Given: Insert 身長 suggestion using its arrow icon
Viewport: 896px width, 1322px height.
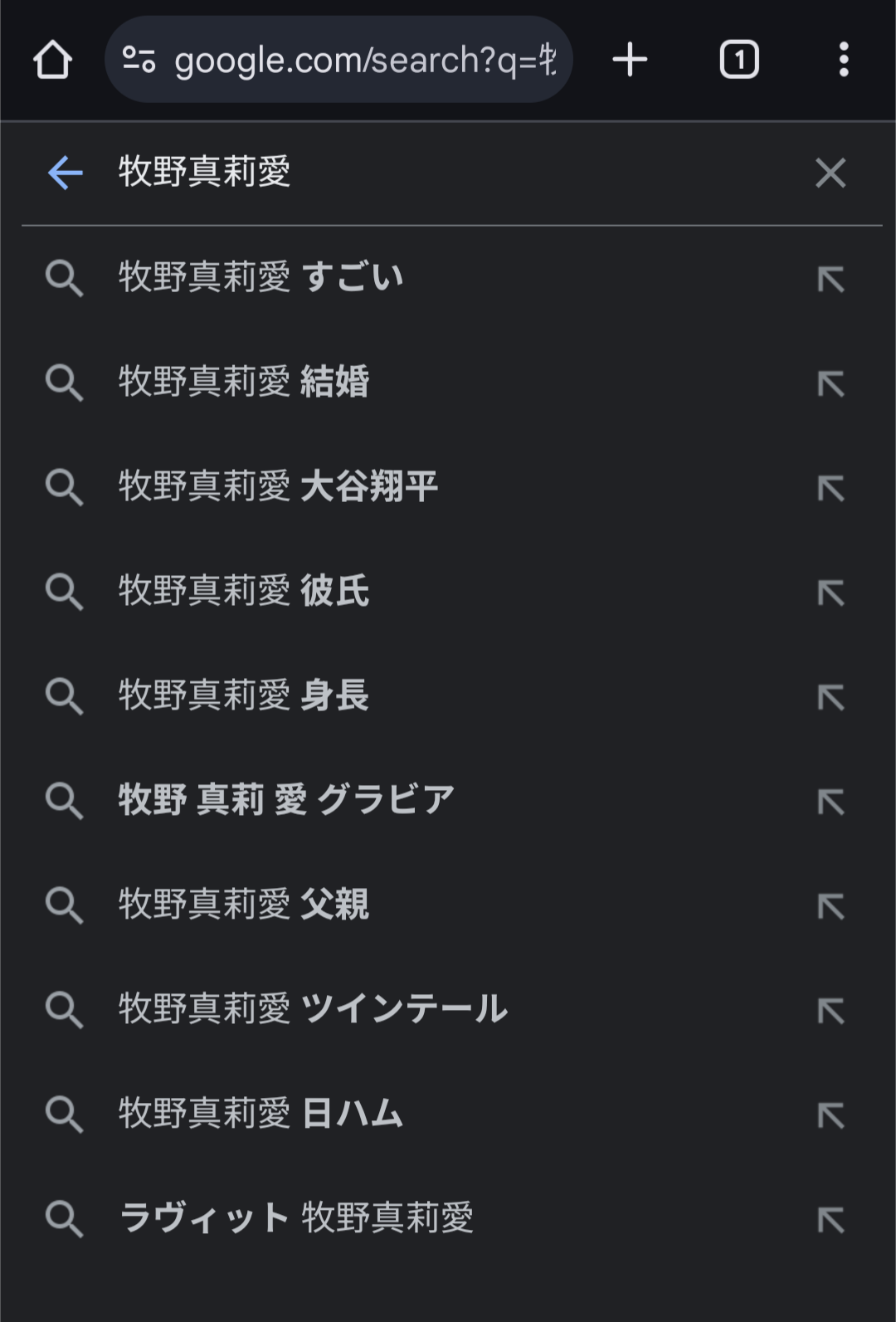Looking at the screenshot, I should coord(830,697).
